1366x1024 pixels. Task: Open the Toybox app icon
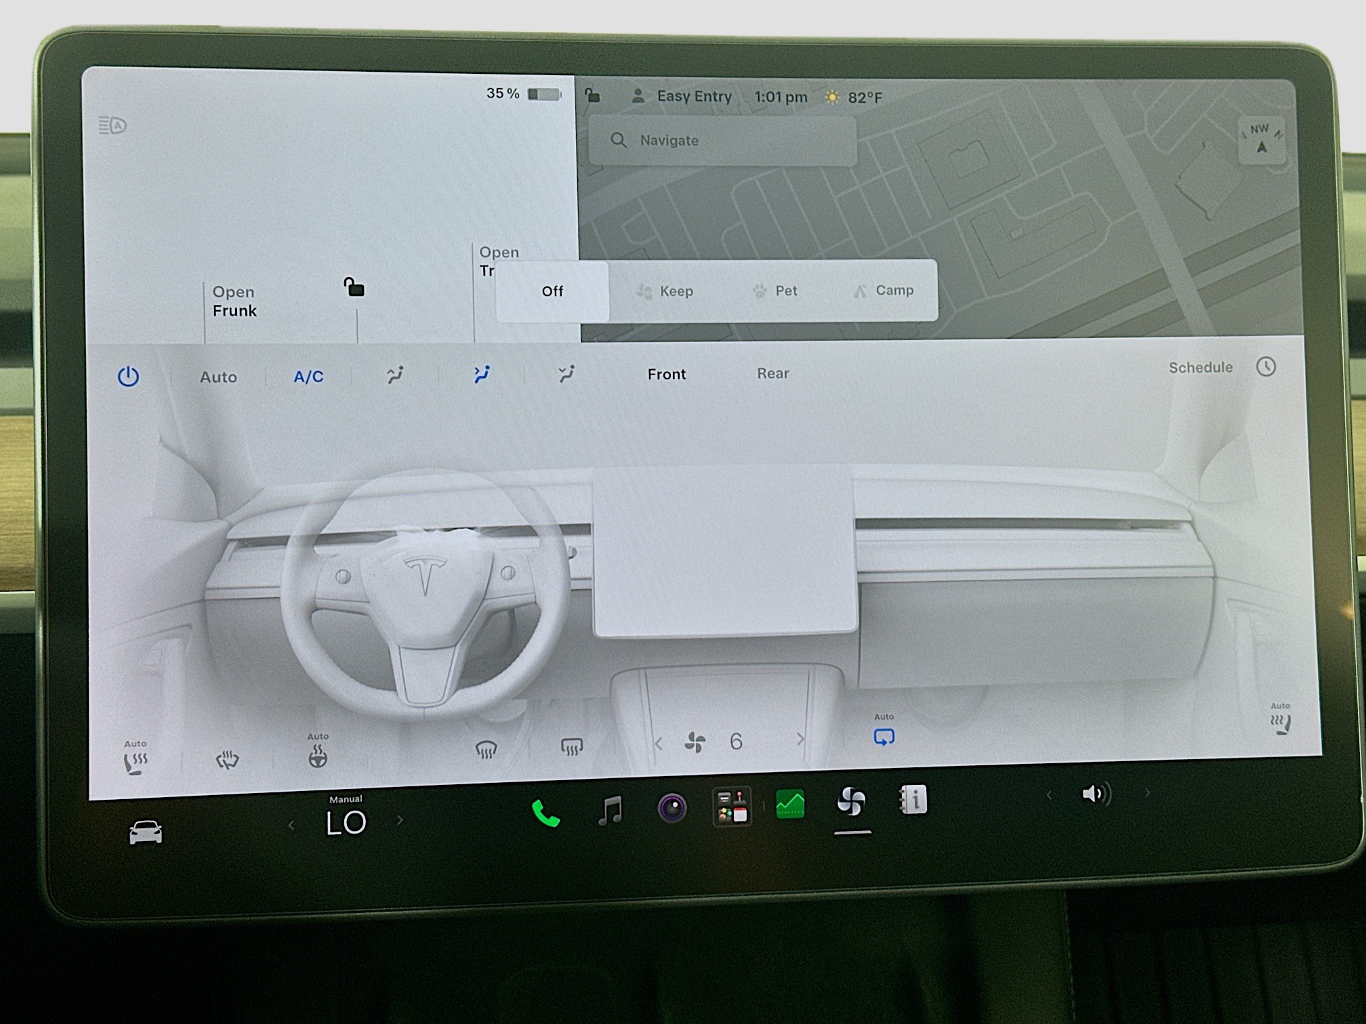click(x=732, y=806)
